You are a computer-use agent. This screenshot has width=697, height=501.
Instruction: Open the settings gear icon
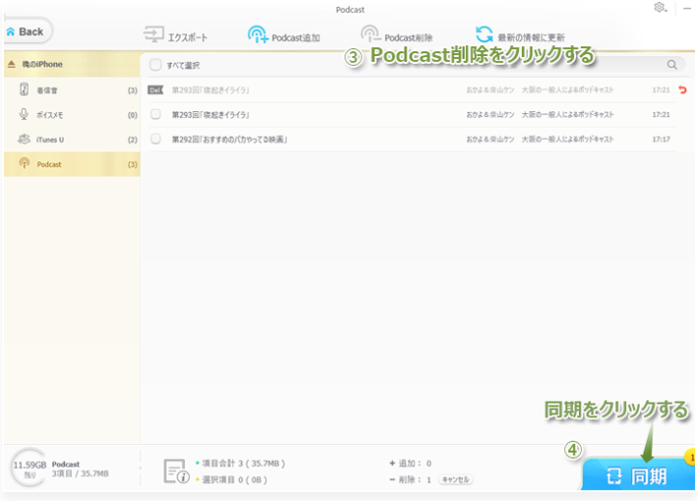tap(660, 8)
